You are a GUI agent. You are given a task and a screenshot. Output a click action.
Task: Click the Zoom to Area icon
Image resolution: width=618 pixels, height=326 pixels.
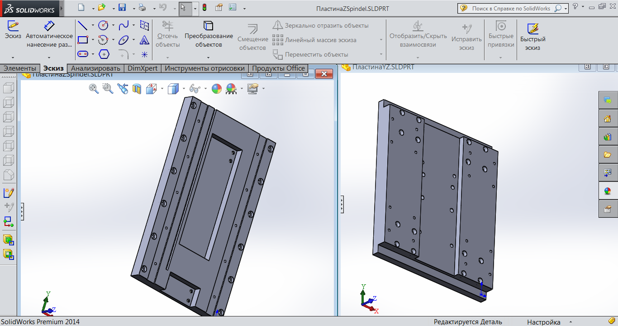click(x=108, y=89)
